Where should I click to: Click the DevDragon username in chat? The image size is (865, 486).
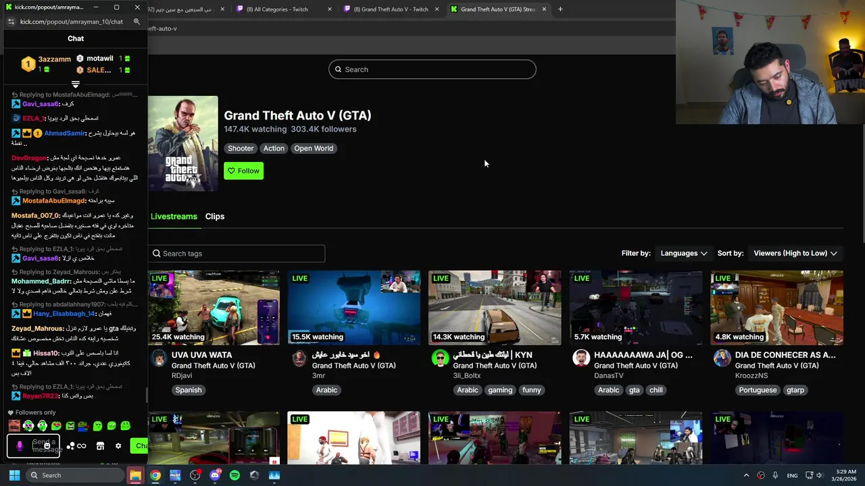click(x=28, y=158)
